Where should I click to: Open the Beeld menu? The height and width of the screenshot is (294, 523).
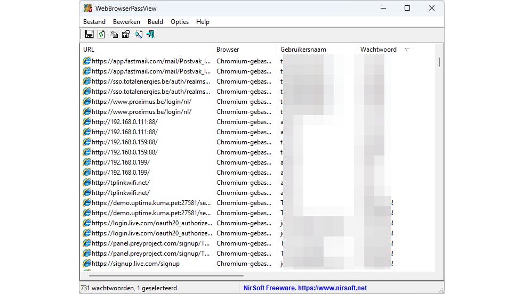click(x=155, y=22)
